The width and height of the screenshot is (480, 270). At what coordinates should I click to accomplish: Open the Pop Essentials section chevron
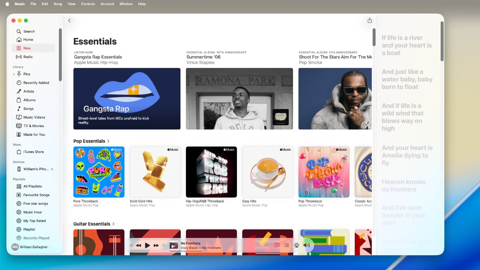click(x=108, y=141)
